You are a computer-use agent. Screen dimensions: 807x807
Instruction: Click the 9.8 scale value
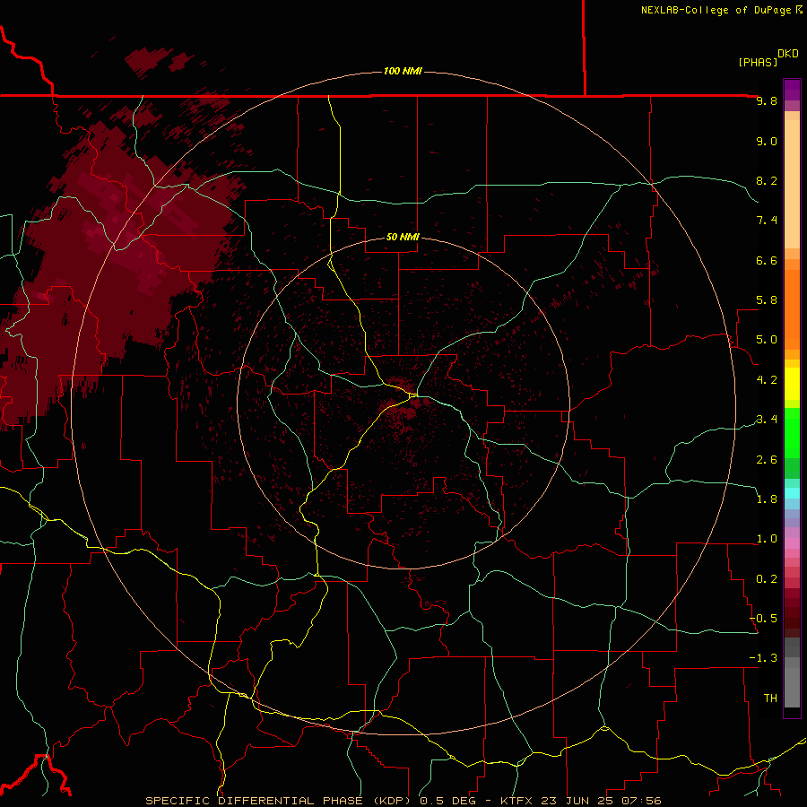[767, 100]
